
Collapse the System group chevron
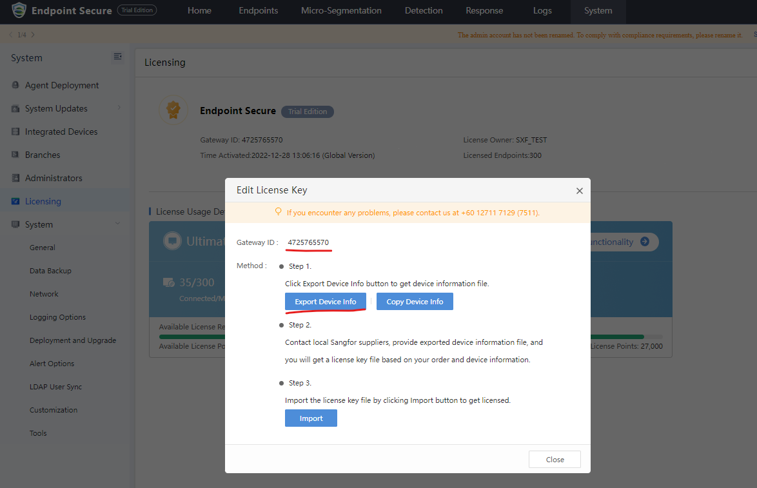[118, 224]
